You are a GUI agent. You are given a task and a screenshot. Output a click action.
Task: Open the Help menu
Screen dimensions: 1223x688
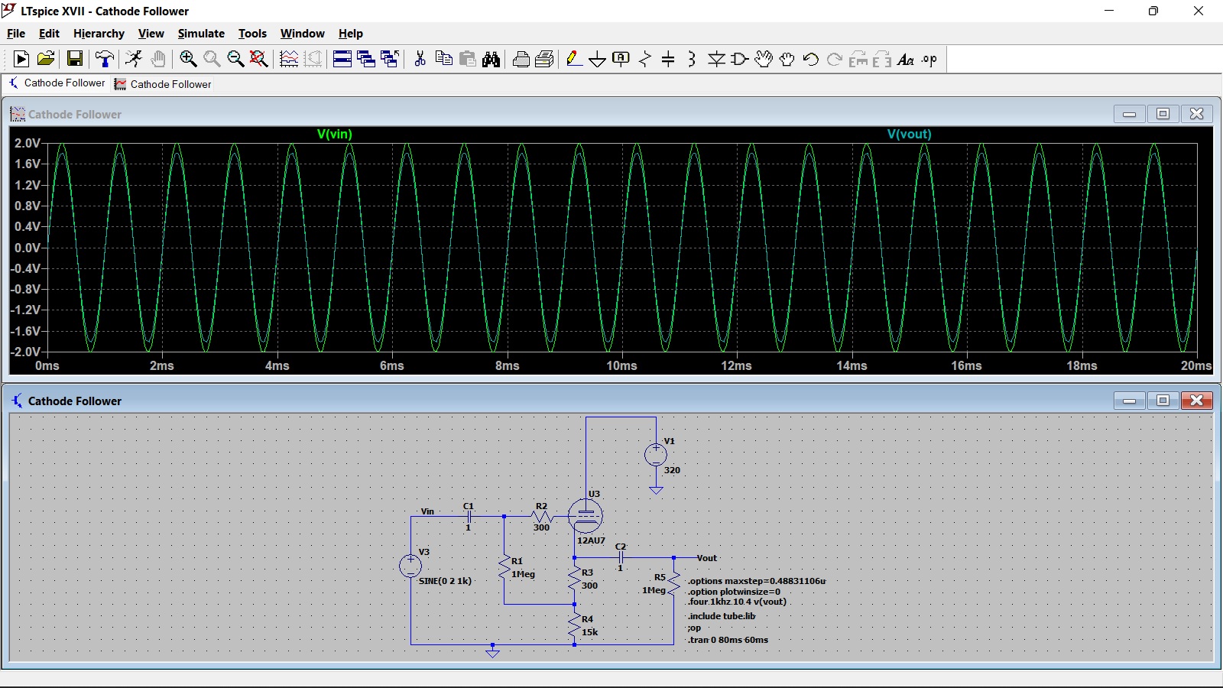[351, 33]
